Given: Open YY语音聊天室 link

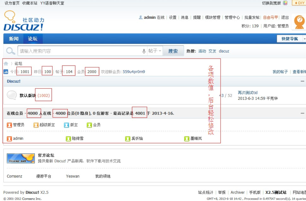Looking at the screenshot, I should (x=52, y=3).
